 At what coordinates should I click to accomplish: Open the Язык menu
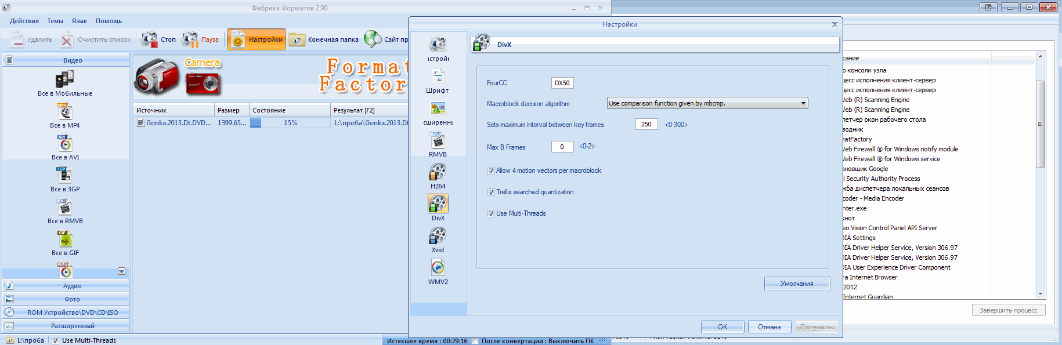[79, 21]
